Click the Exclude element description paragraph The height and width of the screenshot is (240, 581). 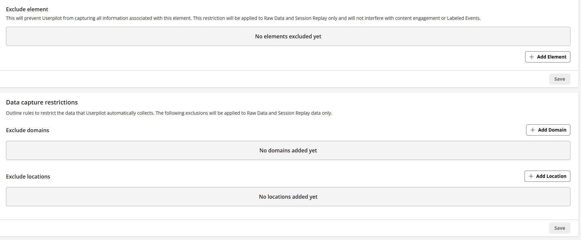pyautogui.click(x=243, y=18)
